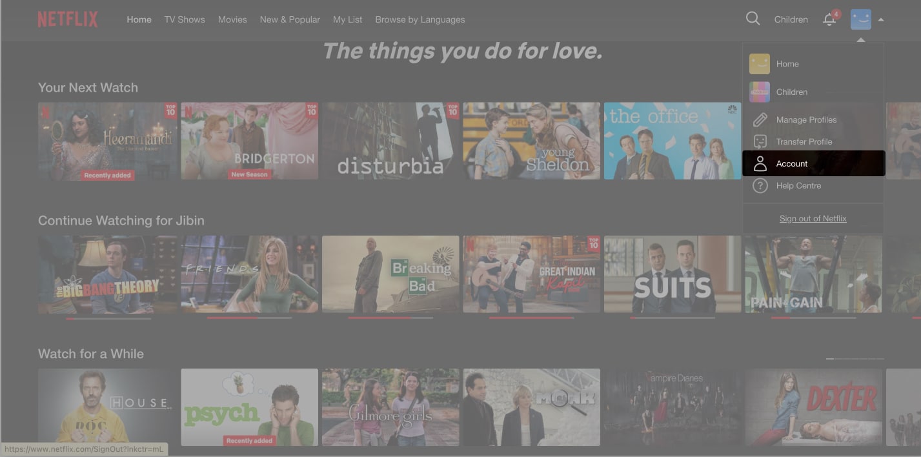This screenshot has width=921, height=457.
Task: Open the search magnifier icon
Action: point(753,19)
